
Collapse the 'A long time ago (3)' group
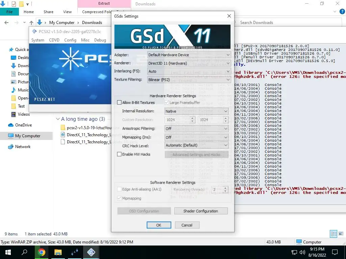[58, 119]
